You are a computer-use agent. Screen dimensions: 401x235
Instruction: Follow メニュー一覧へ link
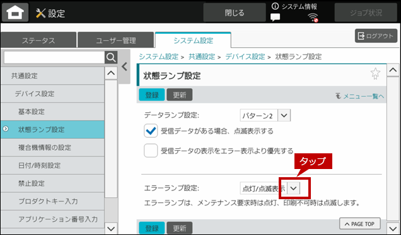(x=360, y=96)
